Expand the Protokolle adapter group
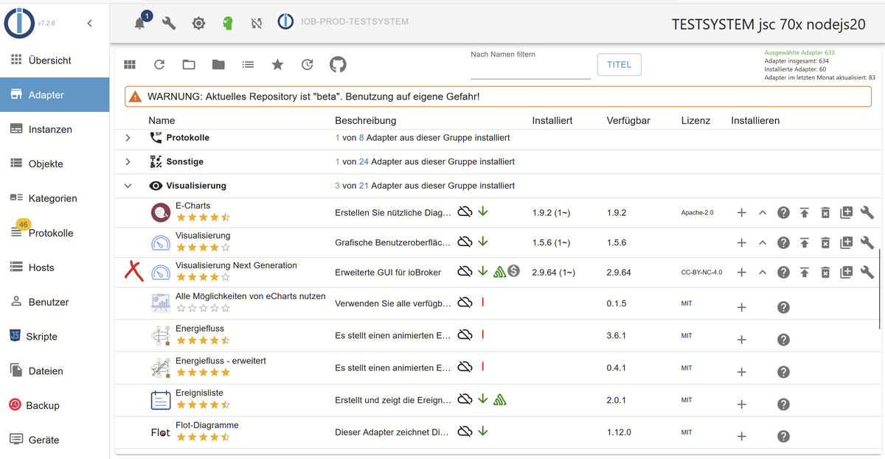 (x=128, y=138)
